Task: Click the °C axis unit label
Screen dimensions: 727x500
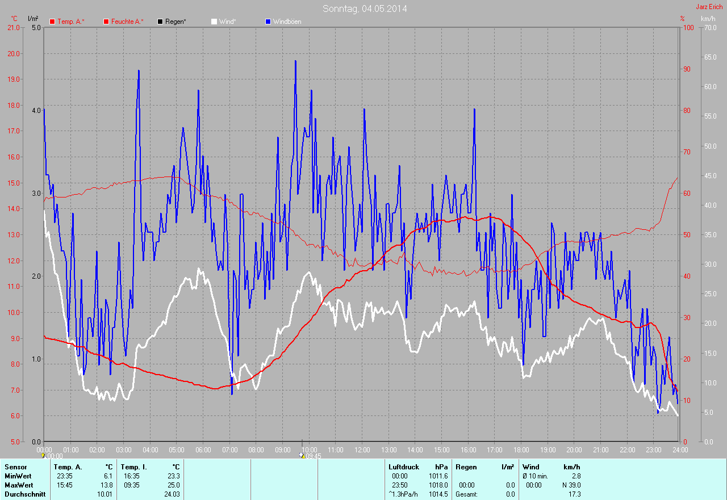Action: pyautogui.click(x=14, y=19)
